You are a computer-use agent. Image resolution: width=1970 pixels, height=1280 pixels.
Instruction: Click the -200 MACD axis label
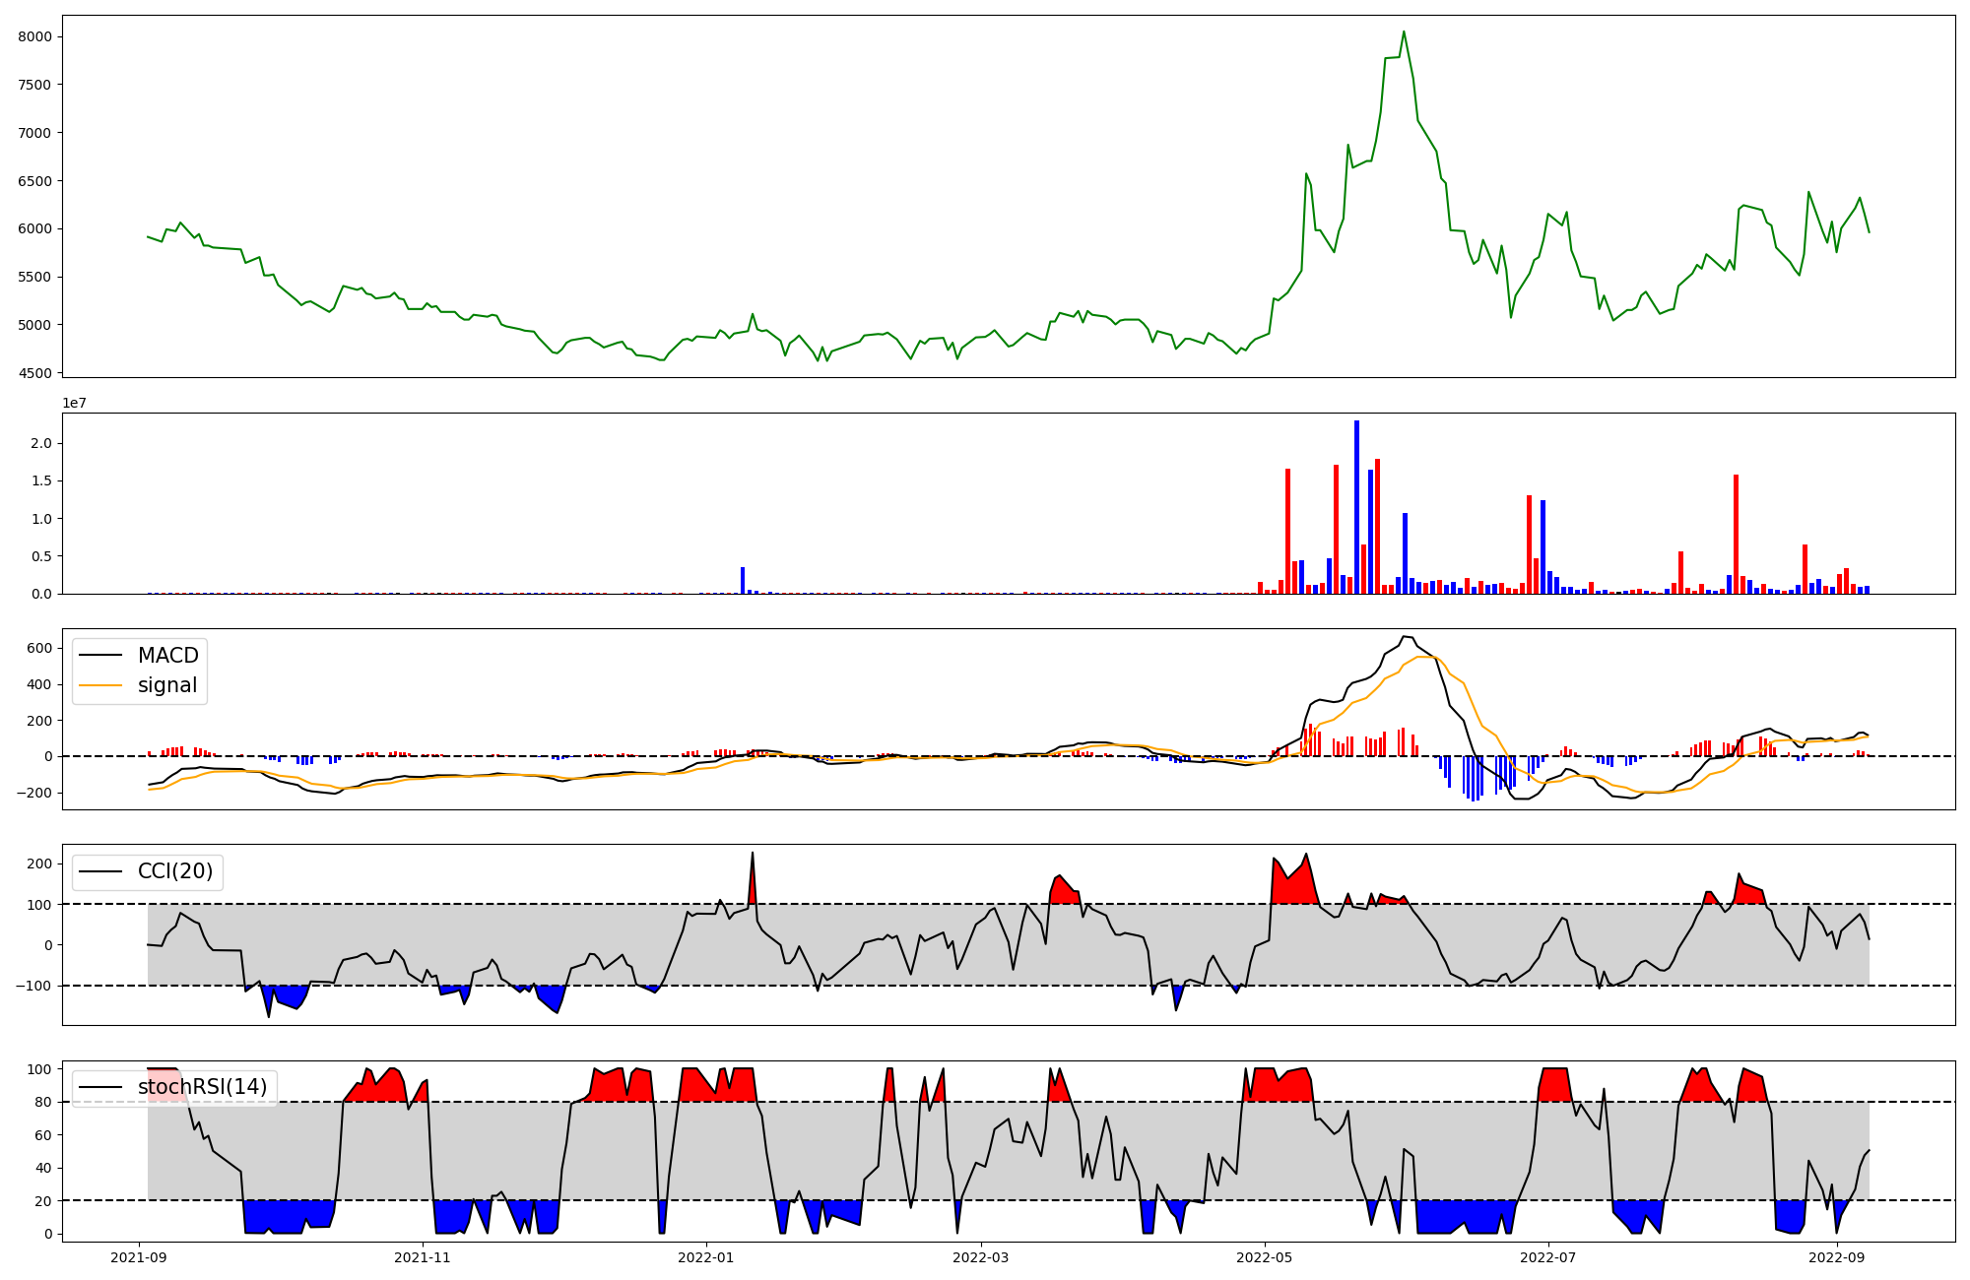35,793
